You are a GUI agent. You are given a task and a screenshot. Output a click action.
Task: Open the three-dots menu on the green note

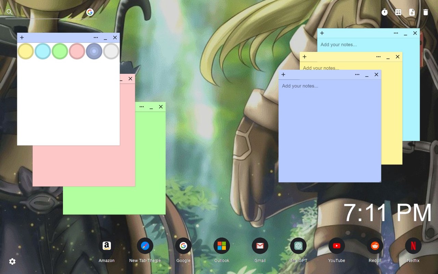click(x=142, y=107)
